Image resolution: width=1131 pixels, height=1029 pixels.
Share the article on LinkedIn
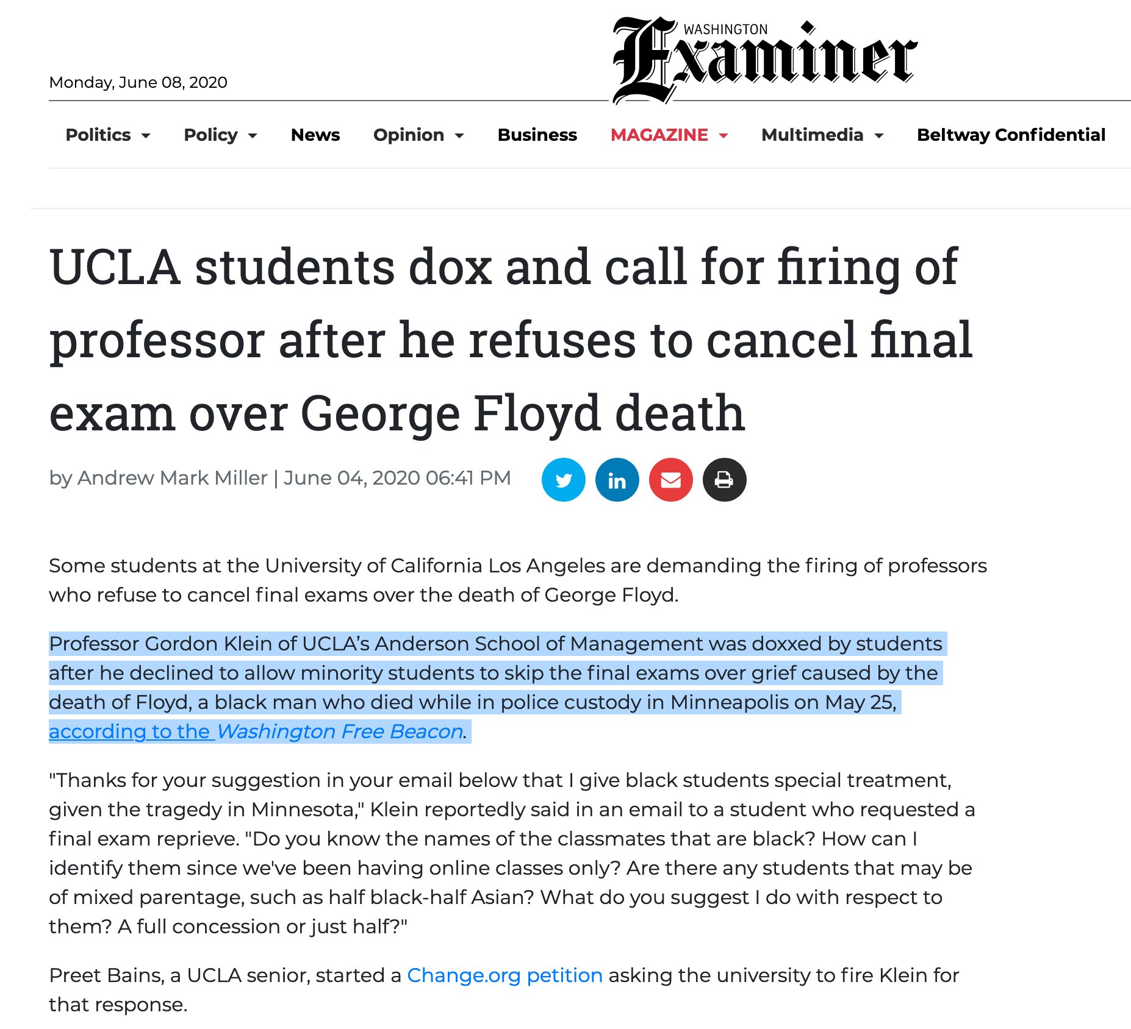click(616, 479)
